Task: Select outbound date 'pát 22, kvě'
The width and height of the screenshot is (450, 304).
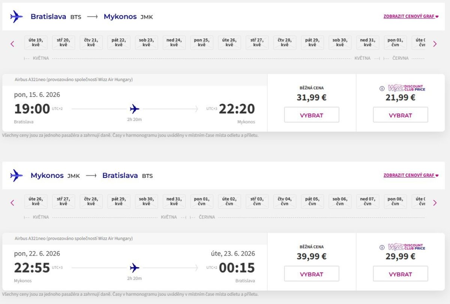Action: point(119,42)
